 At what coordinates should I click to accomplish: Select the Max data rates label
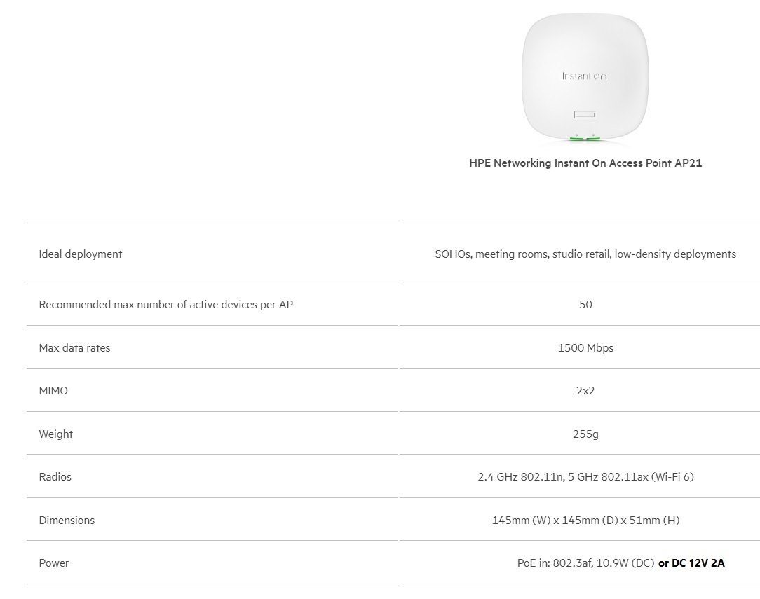pyautogui.click(x=74, y=348)
